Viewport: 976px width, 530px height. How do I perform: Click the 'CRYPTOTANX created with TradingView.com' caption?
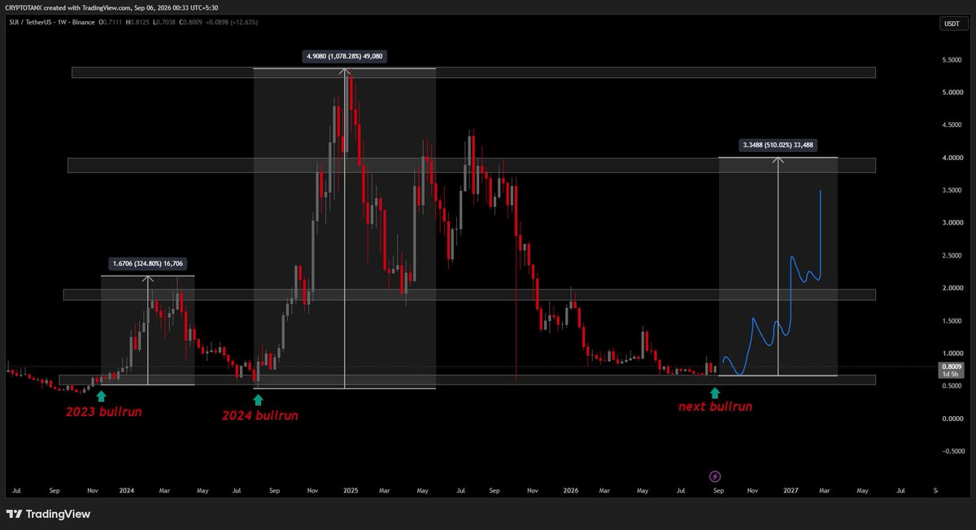coord(68,8)
